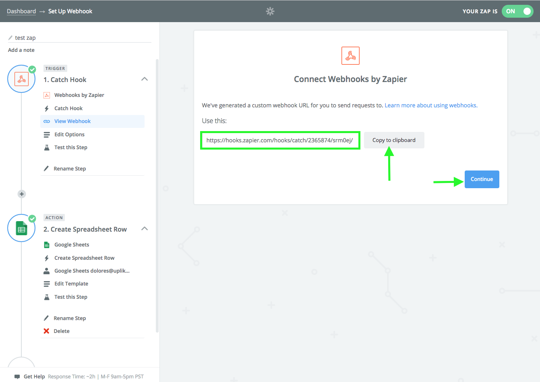Click the Zapier asterisk logo in header
The width and height of the screenshot is (540, 382).
pos(270,11)
